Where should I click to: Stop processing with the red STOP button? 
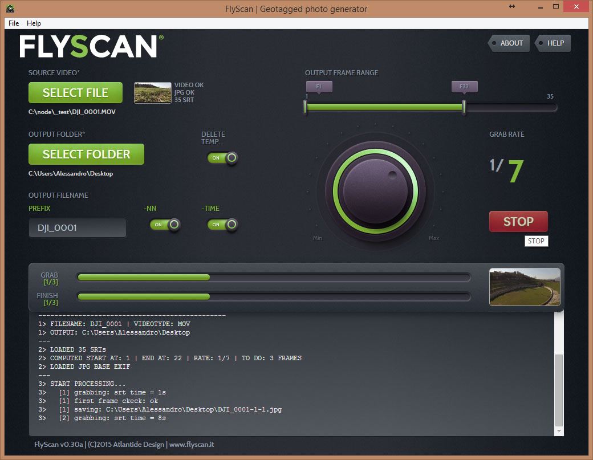point(518,222)
